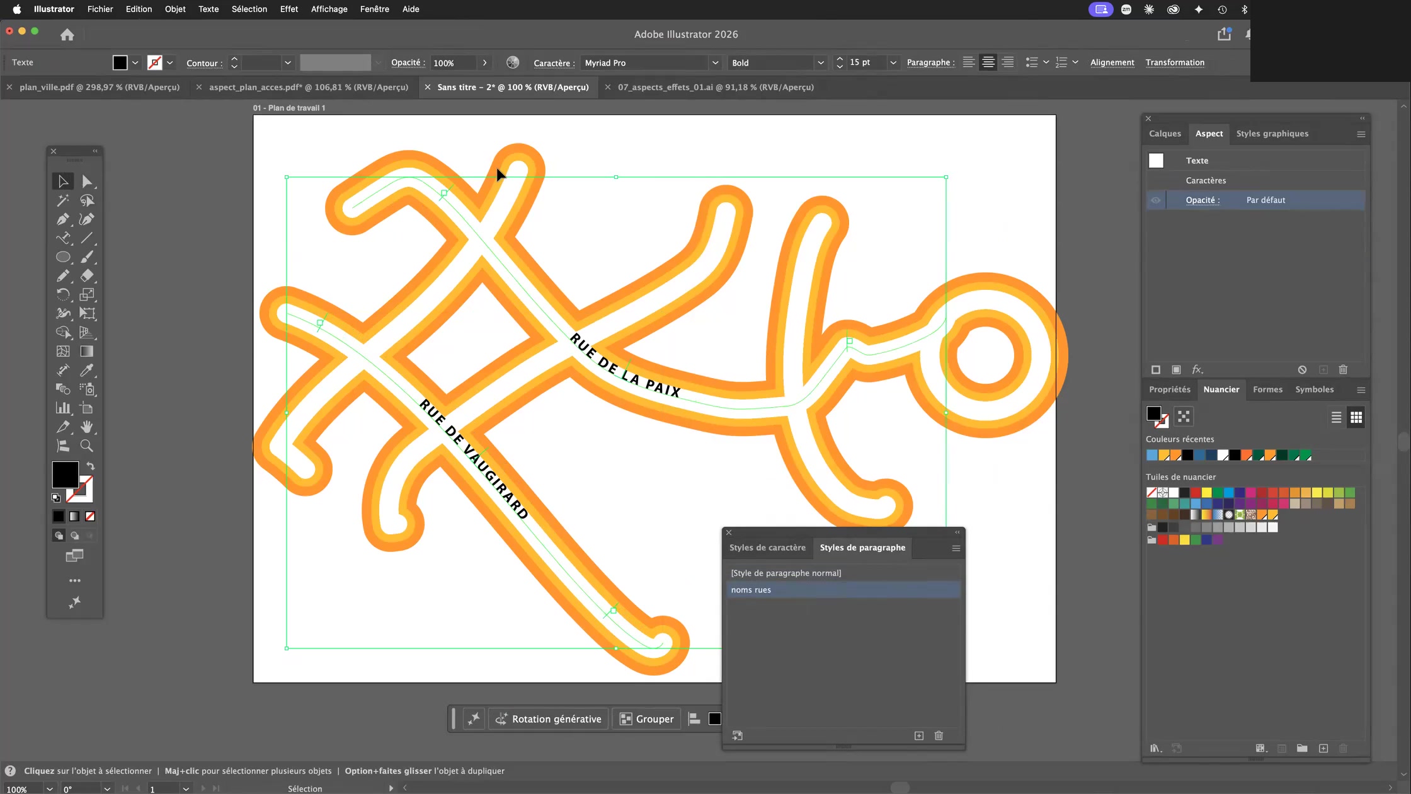Align paragraph text right
Viewport: 1411px width, 794px height.
tap(1008, 62)
